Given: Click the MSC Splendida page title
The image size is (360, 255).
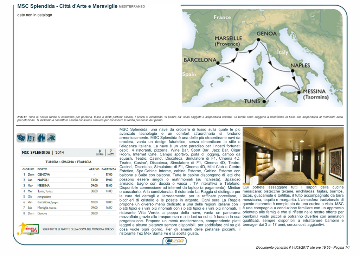Looking at the screenshot, I should [67, 6].
